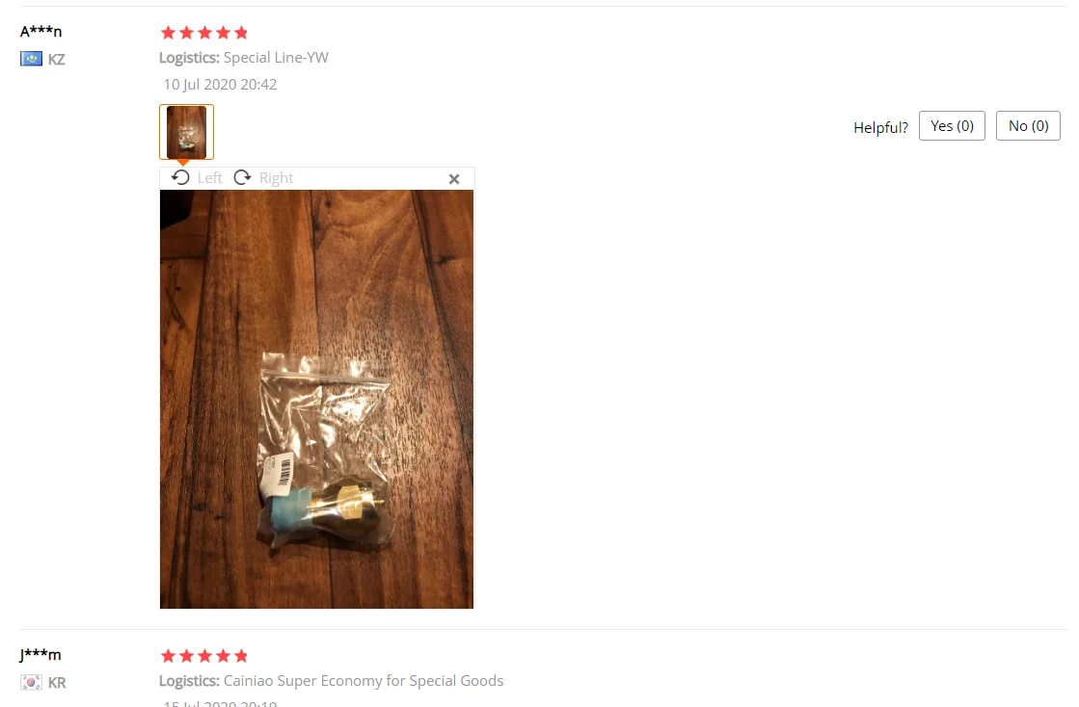Click the Cainiao Super Economy logistics text
The width and height of the screenshot is (1079, 707).
tap(364, 681)
